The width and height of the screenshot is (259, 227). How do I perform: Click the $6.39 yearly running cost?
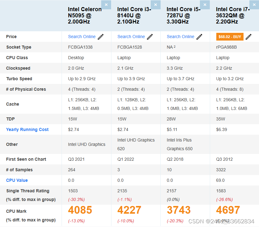(x=222, y=129)
